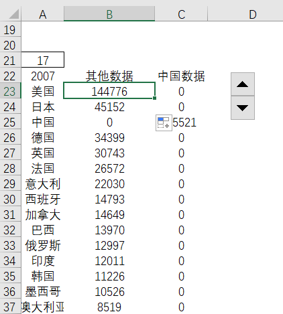This screenshot has height=314, width=283.
Task: Click the 西班牙 cell
Action: [x=42, y=199]
